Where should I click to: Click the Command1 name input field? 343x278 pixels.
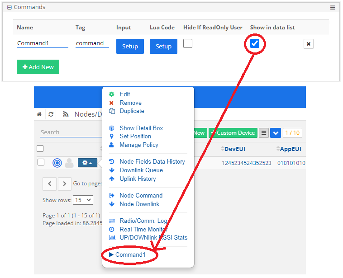pos(43,43)
